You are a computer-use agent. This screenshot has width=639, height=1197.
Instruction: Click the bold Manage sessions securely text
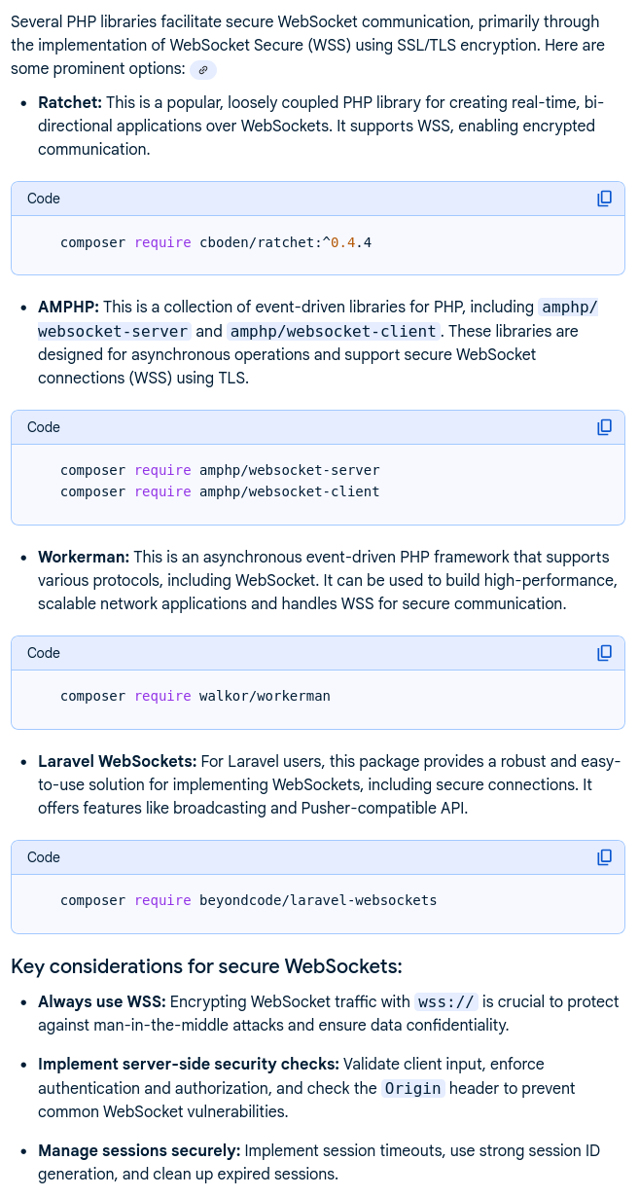pos(139,1150)
